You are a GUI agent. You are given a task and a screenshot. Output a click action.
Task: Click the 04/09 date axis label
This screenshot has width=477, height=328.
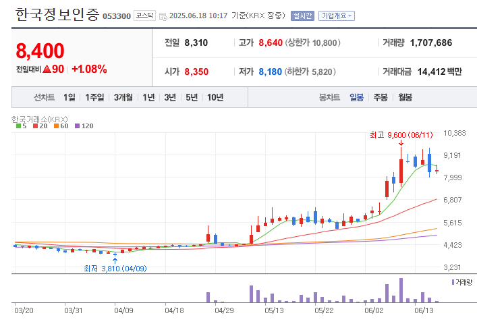tap(124, 310)
